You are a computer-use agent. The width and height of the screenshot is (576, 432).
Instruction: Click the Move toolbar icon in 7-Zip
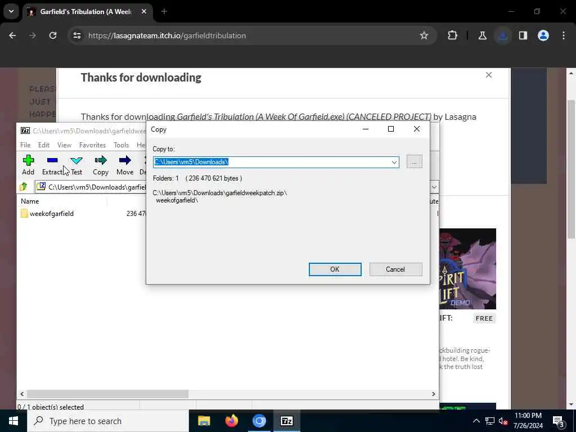tap(125, 160)
